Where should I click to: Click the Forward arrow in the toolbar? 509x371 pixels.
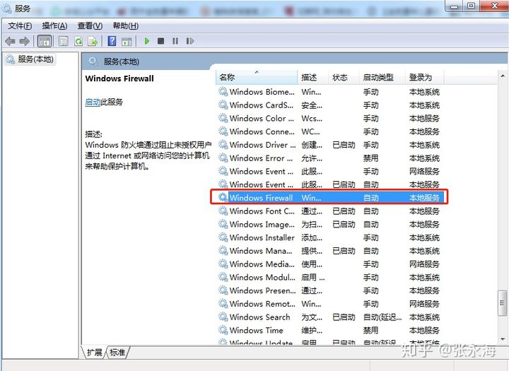pyautogui.click(x=25, y=42)
